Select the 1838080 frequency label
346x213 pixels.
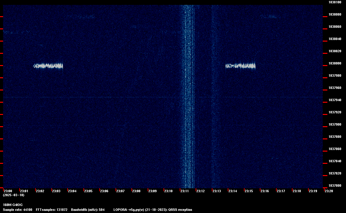pos(335,14)
